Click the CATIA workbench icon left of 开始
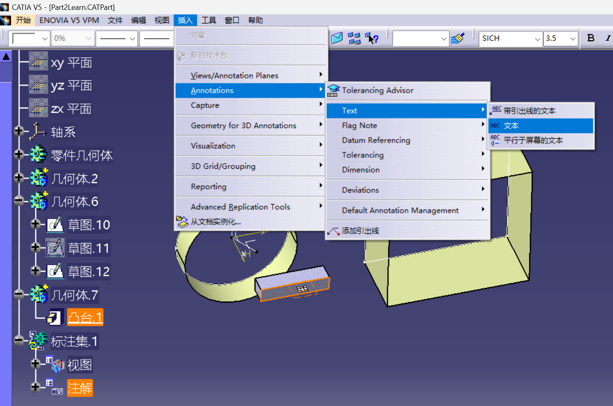Viewport: 613px width, 406px height. (5, 20)
